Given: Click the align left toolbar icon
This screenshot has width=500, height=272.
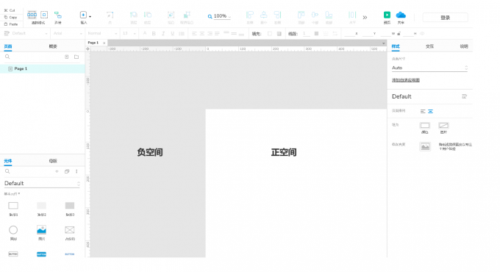Looking at the screenshot, I should tap(250, 15).
